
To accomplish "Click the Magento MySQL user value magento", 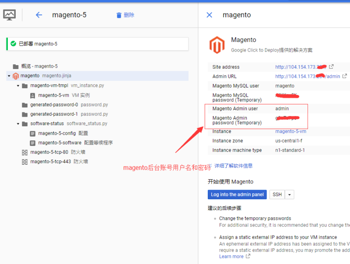I will click(285, 86).
